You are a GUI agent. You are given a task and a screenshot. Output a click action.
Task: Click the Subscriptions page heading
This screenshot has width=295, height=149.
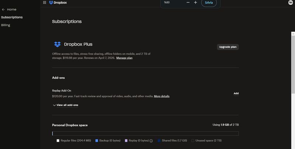tap(67, 22)
